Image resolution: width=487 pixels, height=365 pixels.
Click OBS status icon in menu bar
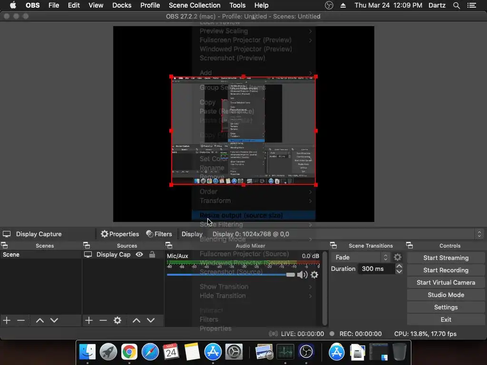click(329, 5)
